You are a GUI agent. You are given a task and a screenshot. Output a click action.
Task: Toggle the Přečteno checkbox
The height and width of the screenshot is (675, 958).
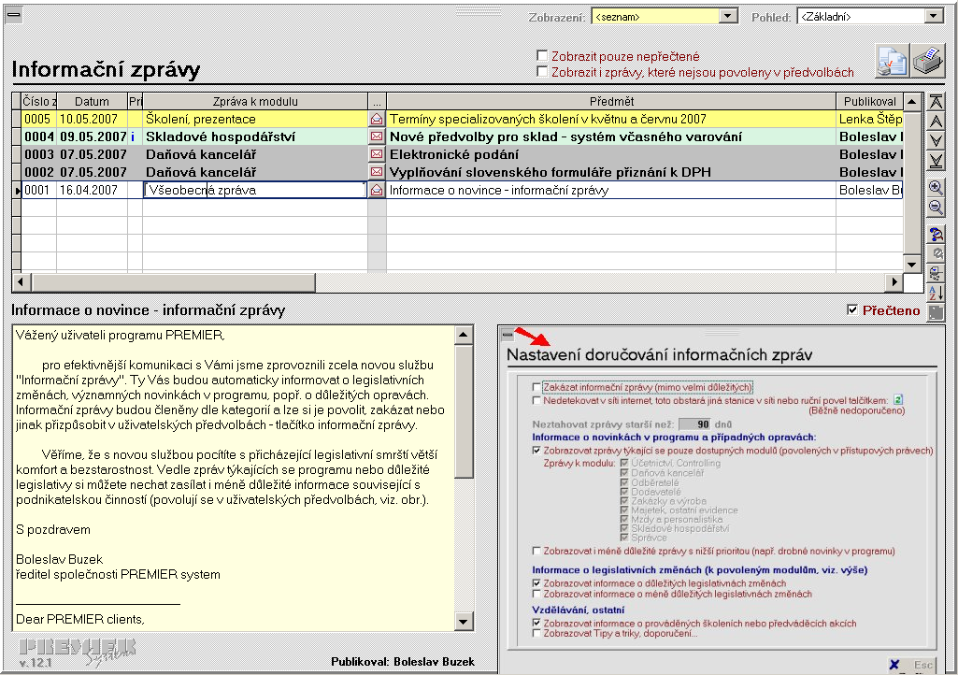[852, 310]
